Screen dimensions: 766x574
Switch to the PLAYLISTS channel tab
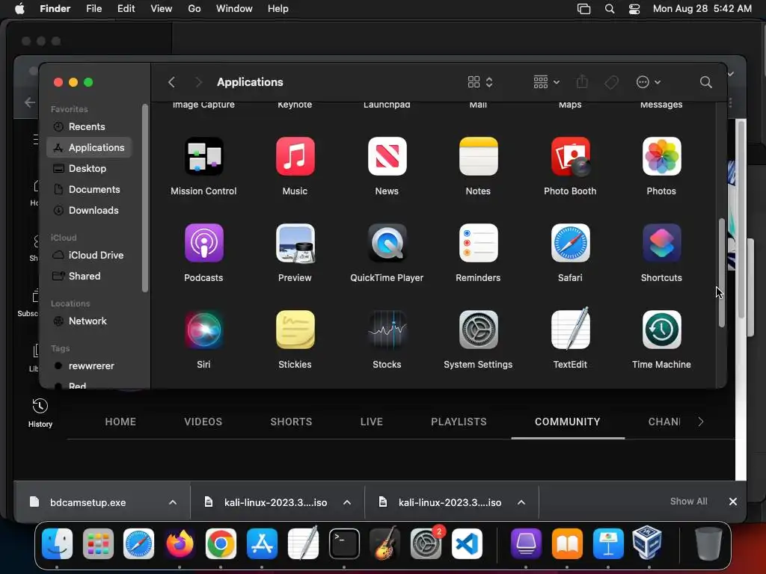click(459, 422)
